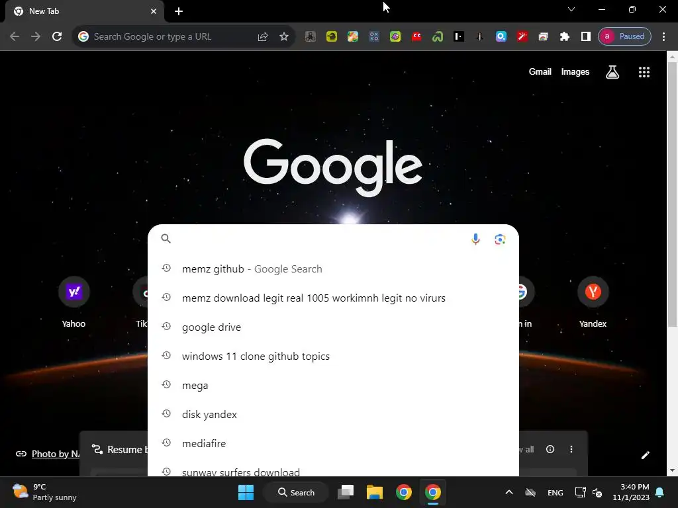Select suggestion disk yandex
Screen dimensions: 678x508
(333, 414)
